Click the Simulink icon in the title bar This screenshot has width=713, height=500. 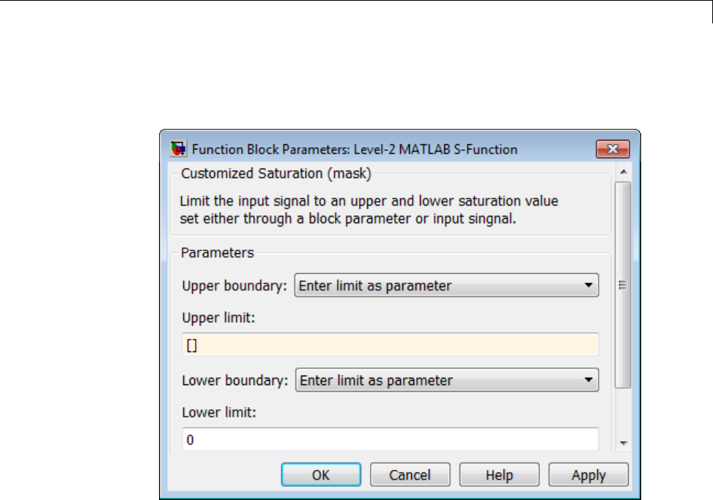click(177, 149)
